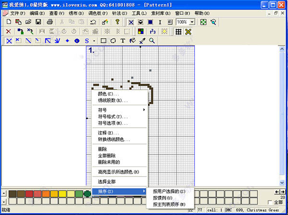Select the orange palette swatch
The height and width of the screenshot is (215, 288).
coord(46,194)
